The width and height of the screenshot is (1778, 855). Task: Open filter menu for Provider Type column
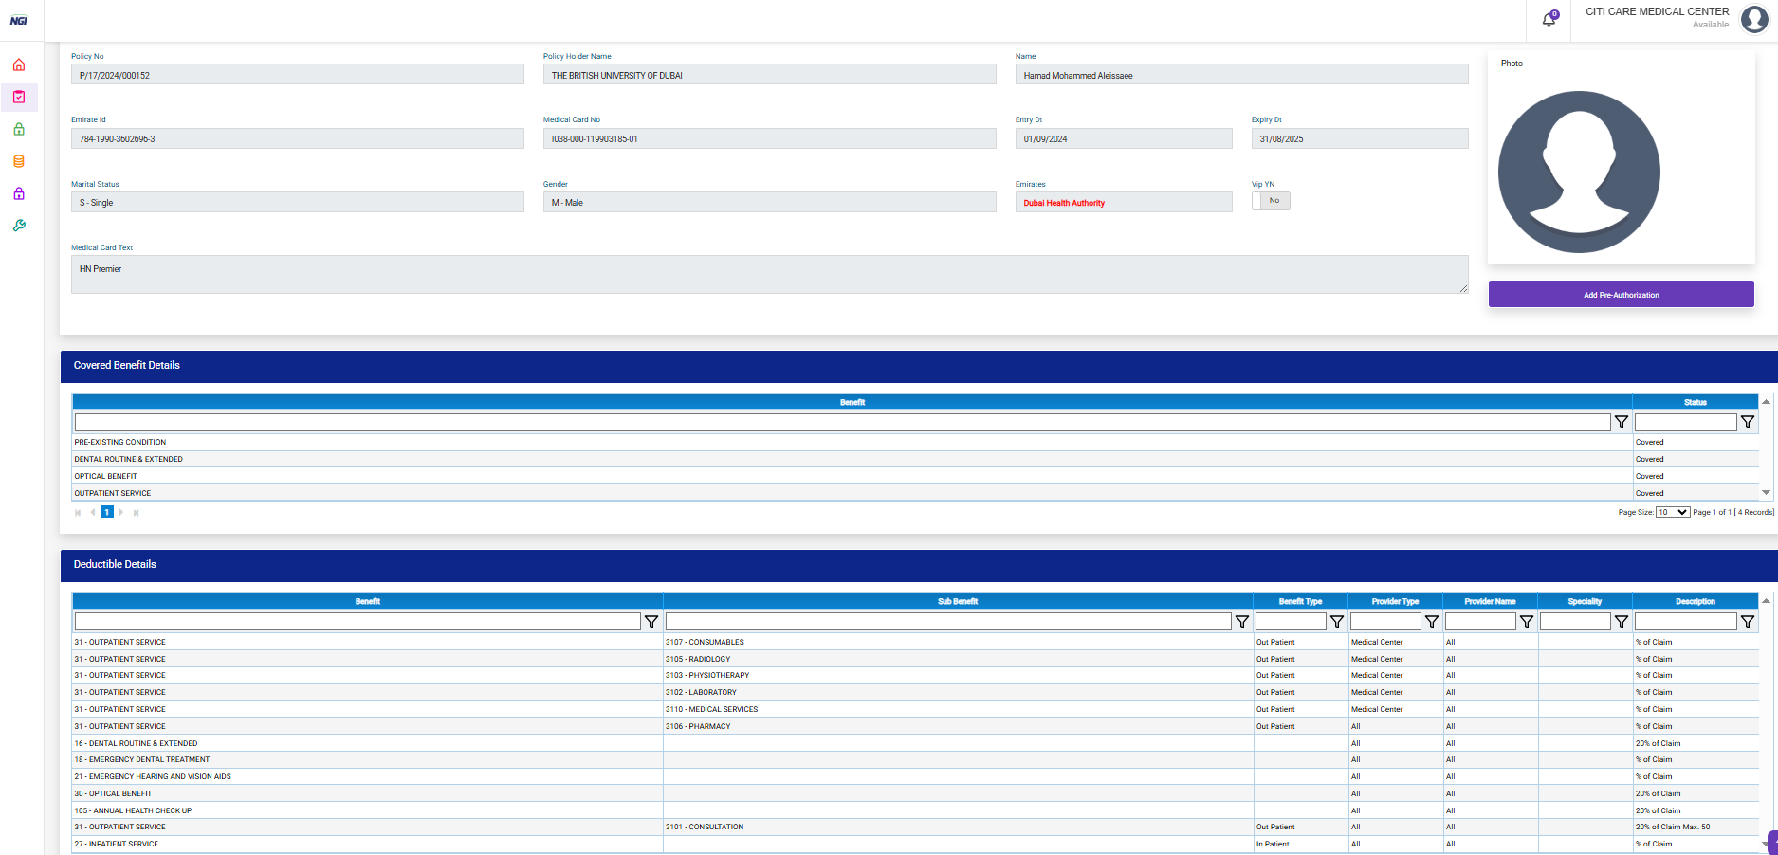[x=1432, y=622]
